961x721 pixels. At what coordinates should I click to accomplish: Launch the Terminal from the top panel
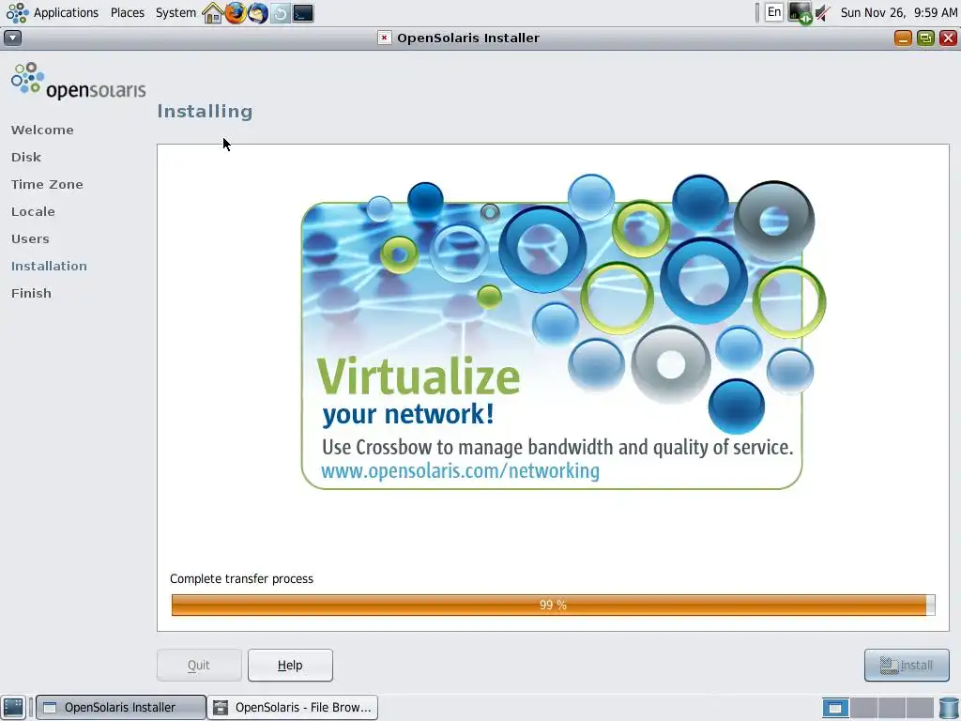tap(303, 13)
